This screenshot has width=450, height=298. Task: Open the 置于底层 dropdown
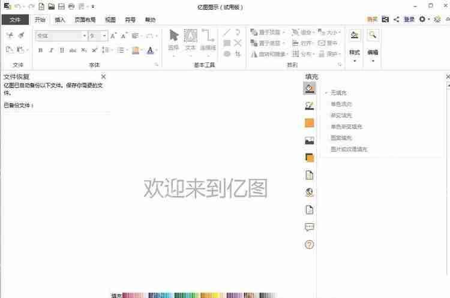(x=268, y=43)
